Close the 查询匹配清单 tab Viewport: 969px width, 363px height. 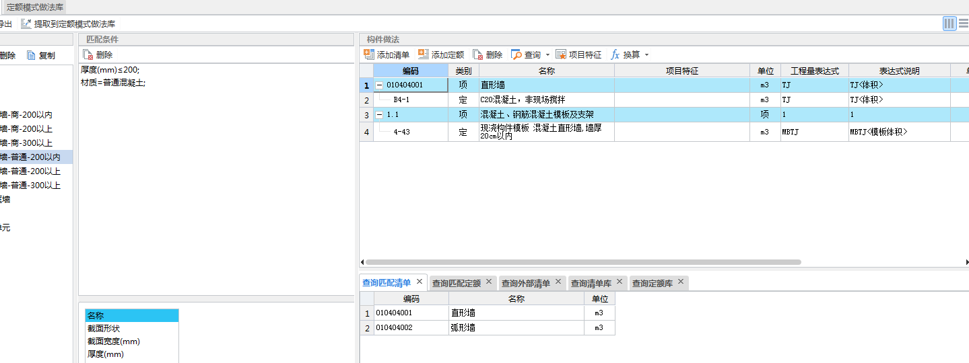coord(419,282)
